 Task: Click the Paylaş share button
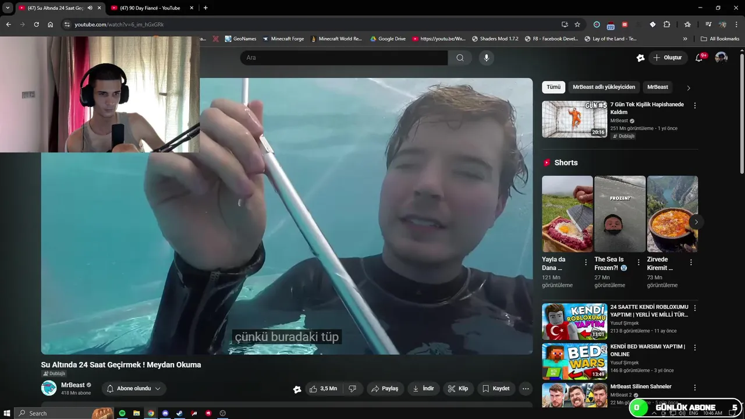pos(385,389)
